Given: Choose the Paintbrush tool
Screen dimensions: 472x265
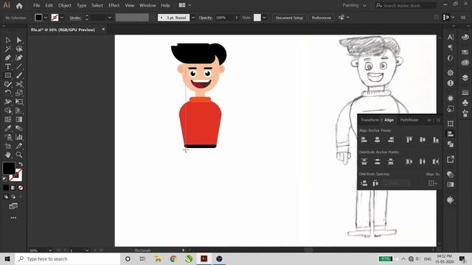Looking at the screenshot, I should pyautogui.click(x=19, y=75).
